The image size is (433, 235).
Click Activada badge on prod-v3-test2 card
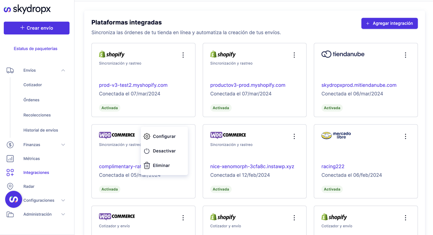[110, 108]
